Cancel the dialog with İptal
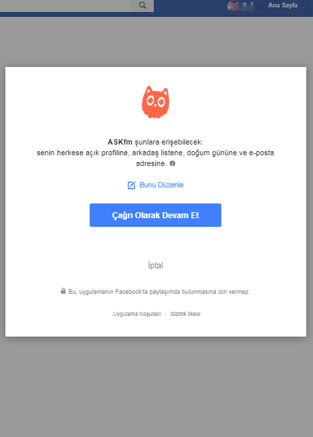Image resolution: width=313 pixels, height=437 pixels. (x=155, y=265)
